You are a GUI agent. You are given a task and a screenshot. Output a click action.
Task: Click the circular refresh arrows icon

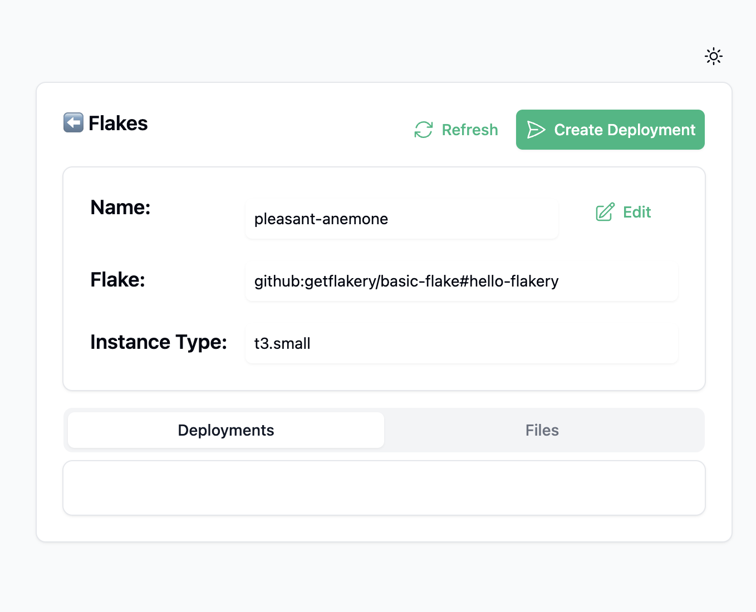click(x=423, y=129)
